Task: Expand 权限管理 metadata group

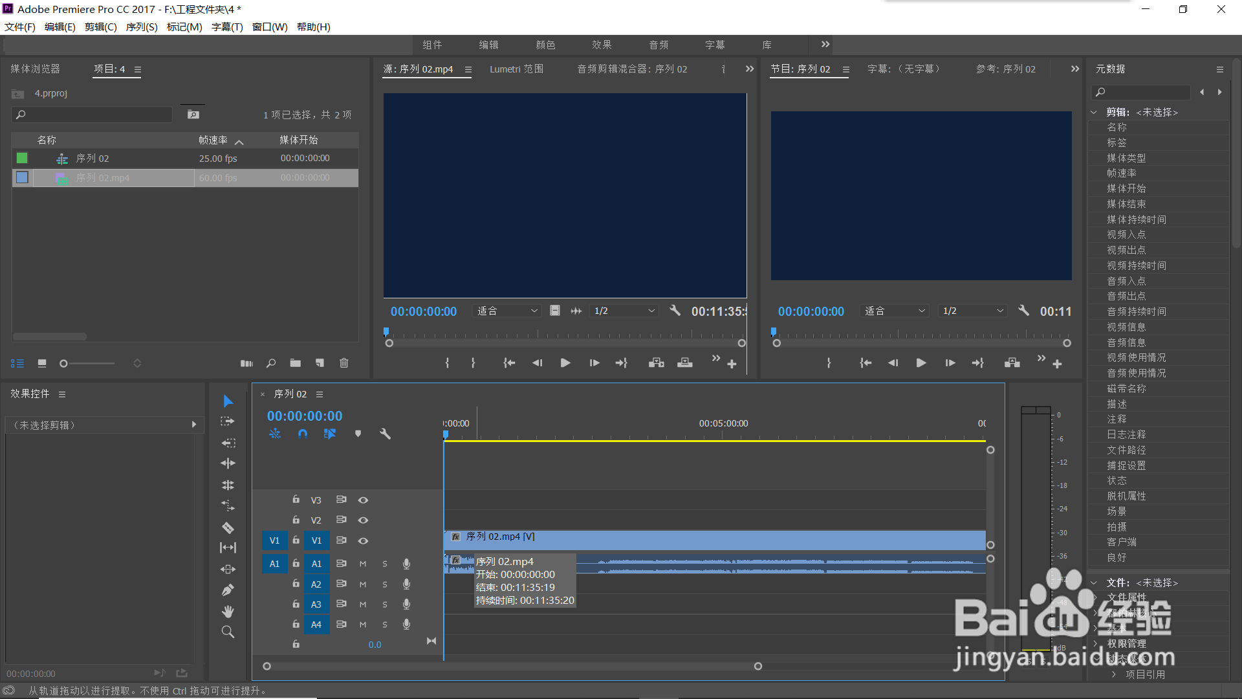Action: (1095, 644)
